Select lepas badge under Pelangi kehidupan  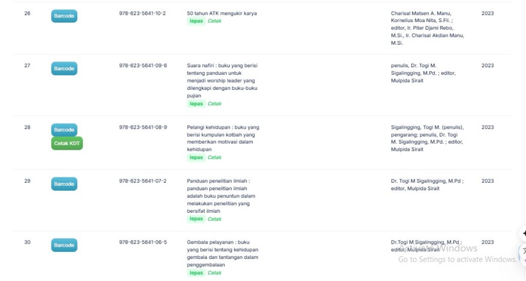(196, 157)
